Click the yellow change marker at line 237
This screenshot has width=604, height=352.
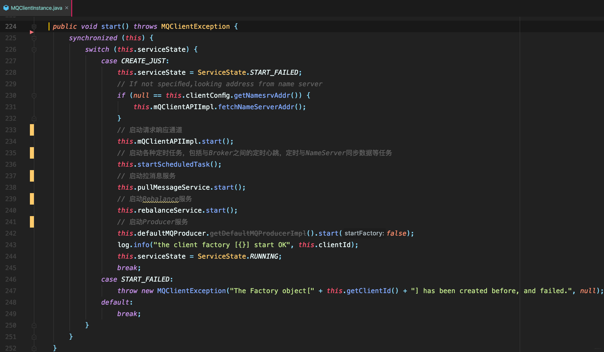32,176
